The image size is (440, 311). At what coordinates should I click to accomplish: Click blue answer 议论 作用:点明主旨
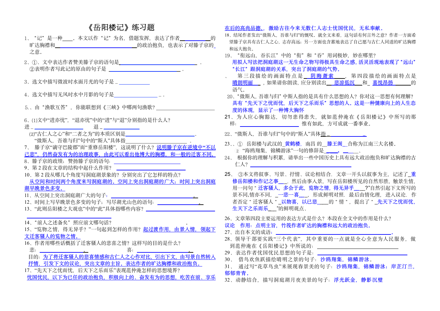pyautogui.click(x=298, y=225)
